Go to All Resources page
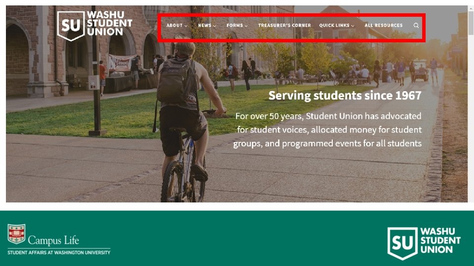 tap(383, 25)
